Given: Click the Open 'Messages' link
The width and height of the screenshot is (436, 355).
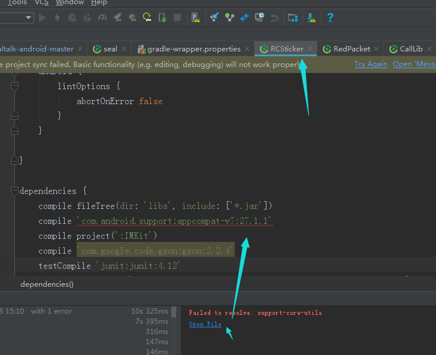Looking at the screenshot, I should coord(414,64).
